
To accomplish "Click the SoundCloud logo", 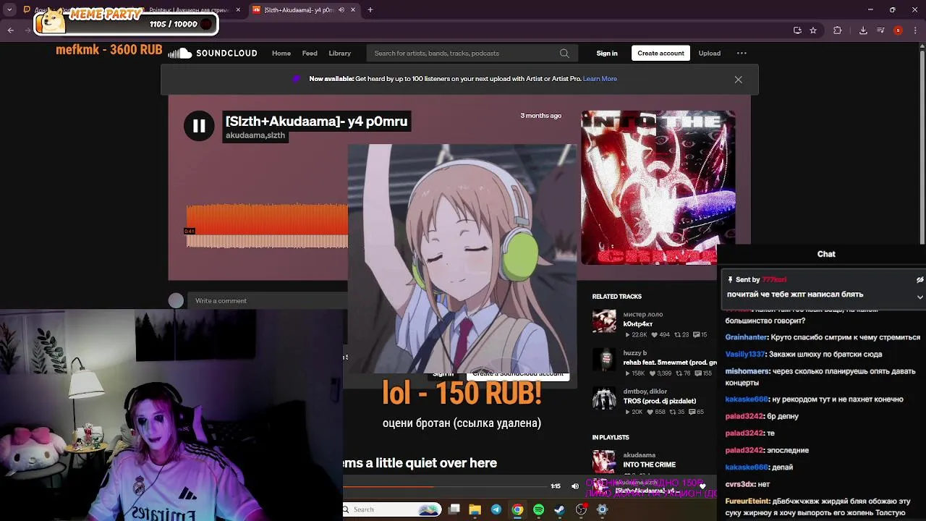I will (x=213, y=53).
